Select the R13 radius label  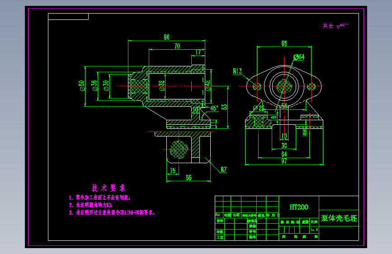pos(237,71)
